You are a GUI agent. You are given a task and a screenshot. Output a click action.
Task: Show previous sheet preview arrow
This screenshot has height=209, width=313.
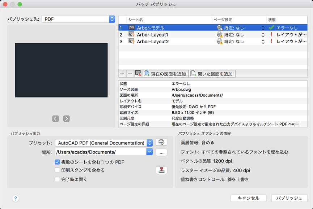point(55,119)
